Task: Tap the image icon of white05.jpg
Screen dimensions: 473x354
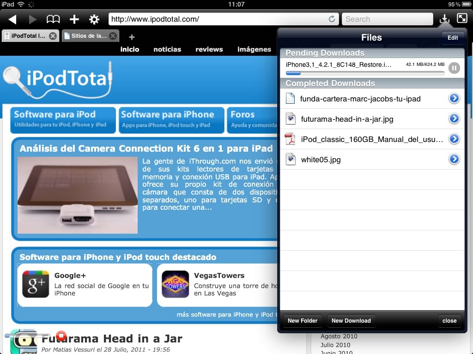Action: pos(291,159)
